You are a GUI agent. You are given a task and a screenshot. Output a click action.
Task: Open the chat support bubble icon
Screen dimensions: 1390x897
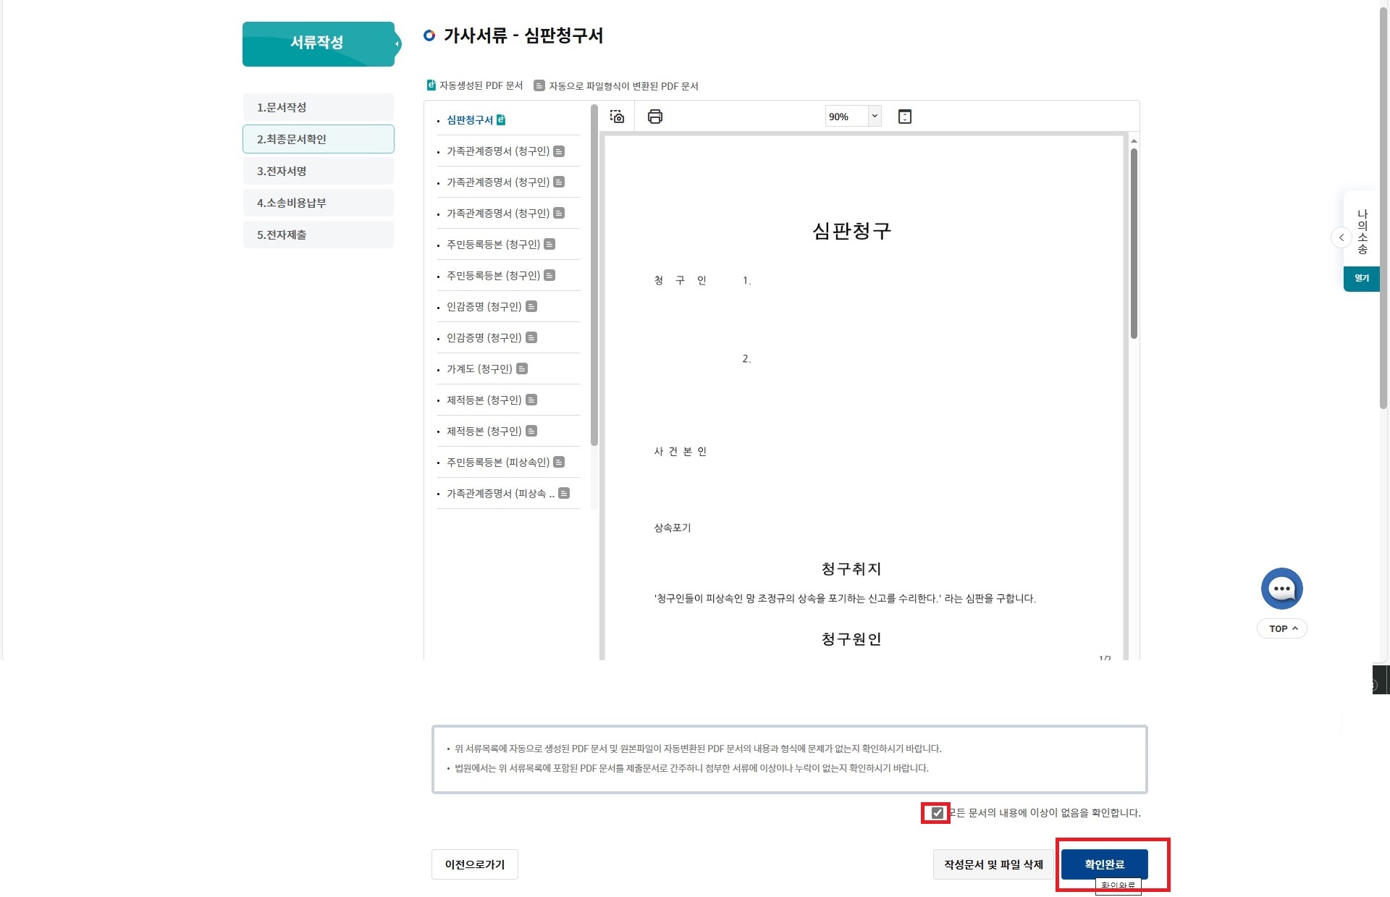(x=1282, y=588)
